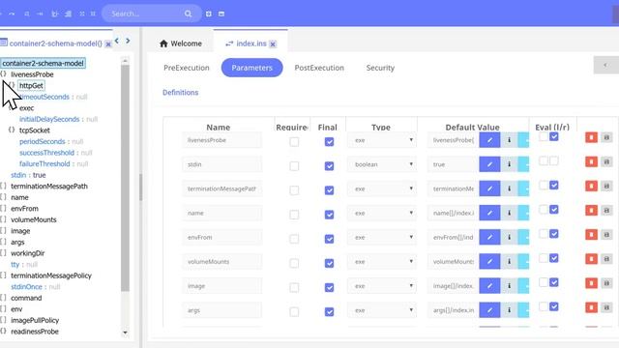619x348 pixels.
Task: Tick Required checkbox for stdin
Action: coord(294,166)
